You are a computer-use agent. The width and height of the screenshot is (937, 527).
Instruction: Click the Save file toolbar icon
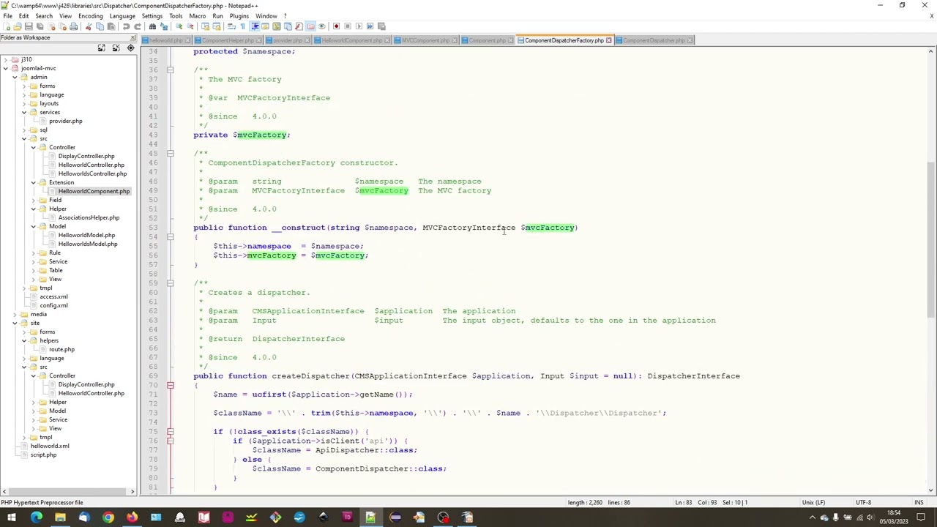tap(29, 26)
